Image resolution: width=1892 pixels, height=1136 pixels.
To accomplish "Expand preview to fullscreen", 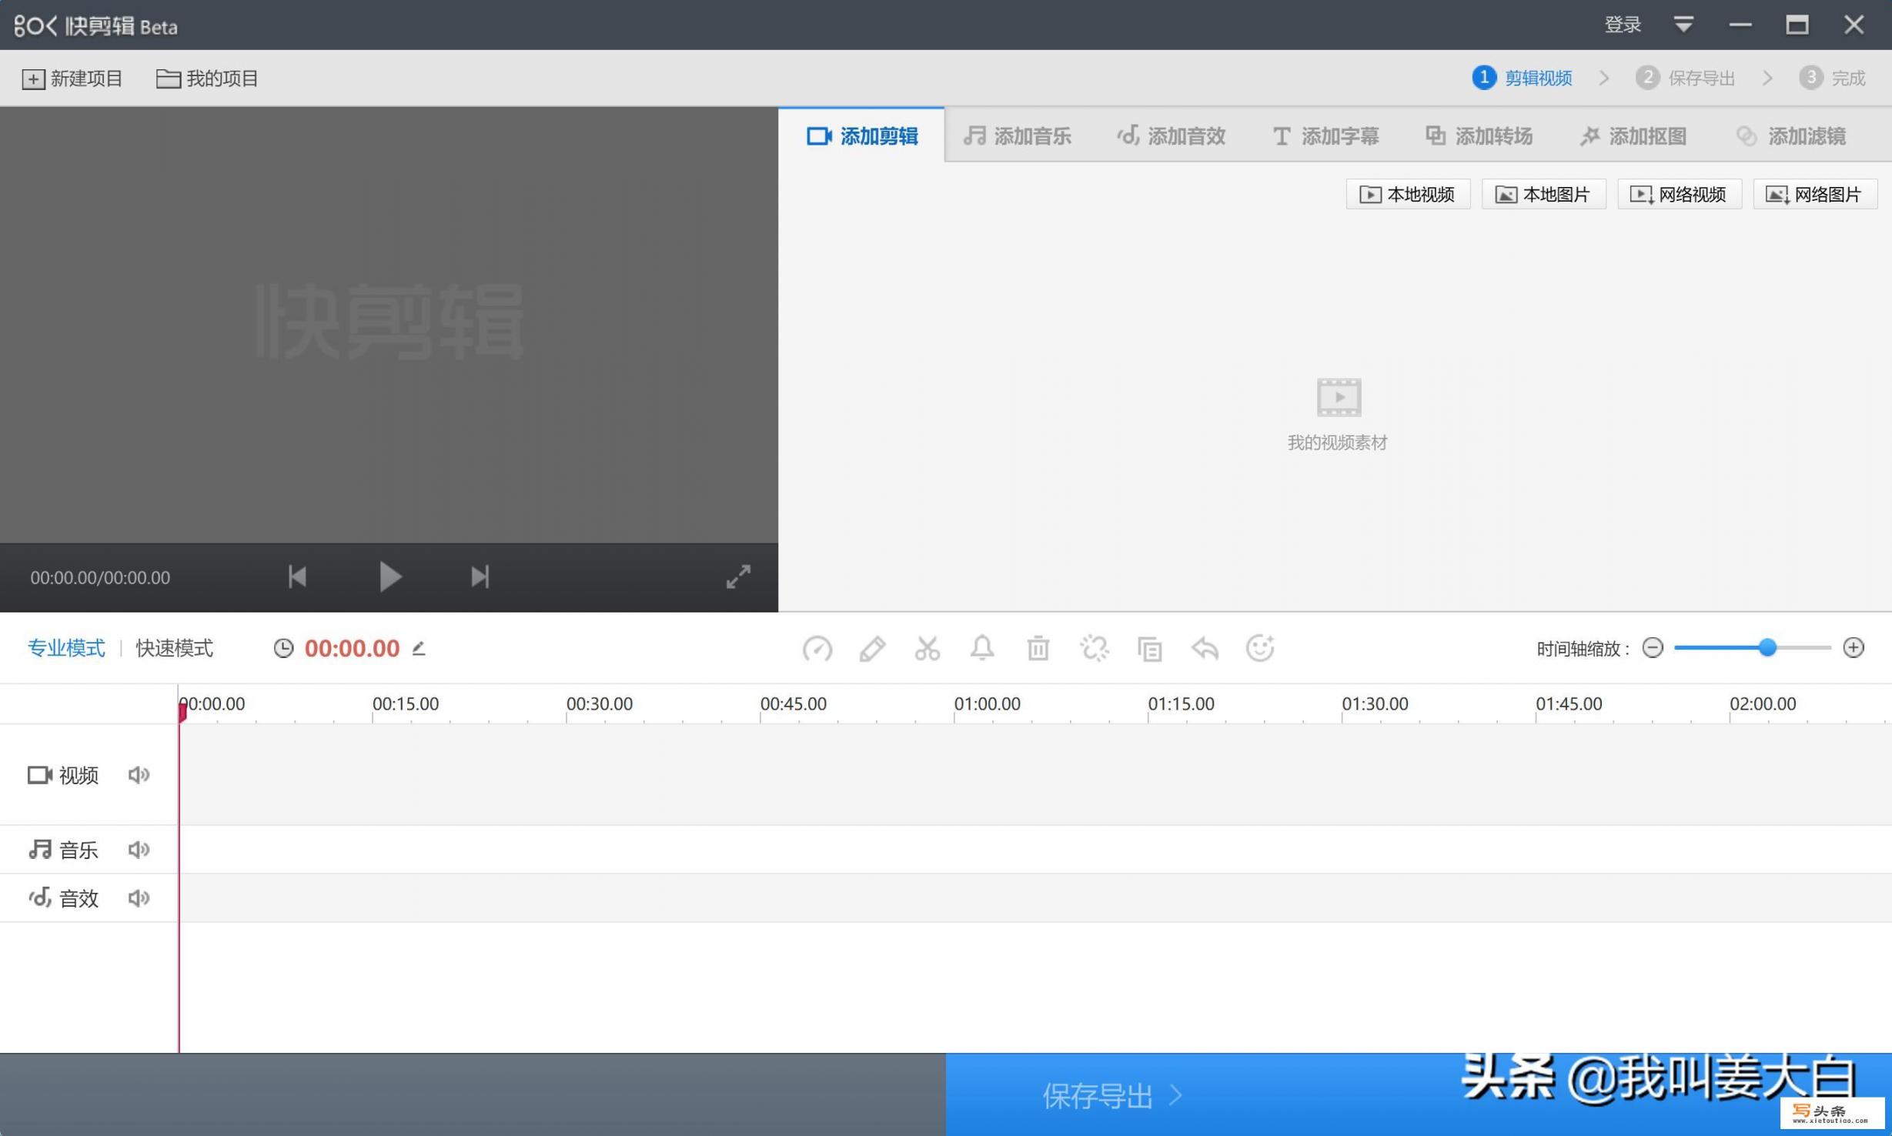I will pyautogui.click(x=738, y=576).
